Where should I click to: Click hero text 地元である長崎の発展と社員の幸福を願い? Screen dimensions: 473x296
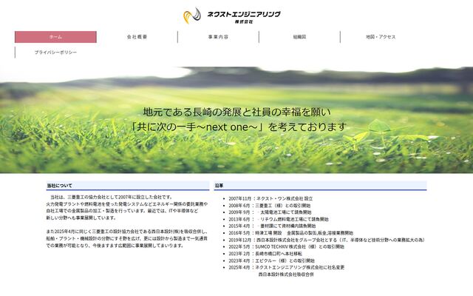(x=236, y=112)
